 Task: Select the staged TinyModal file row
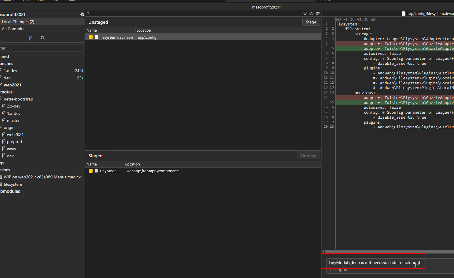[203, 171]
